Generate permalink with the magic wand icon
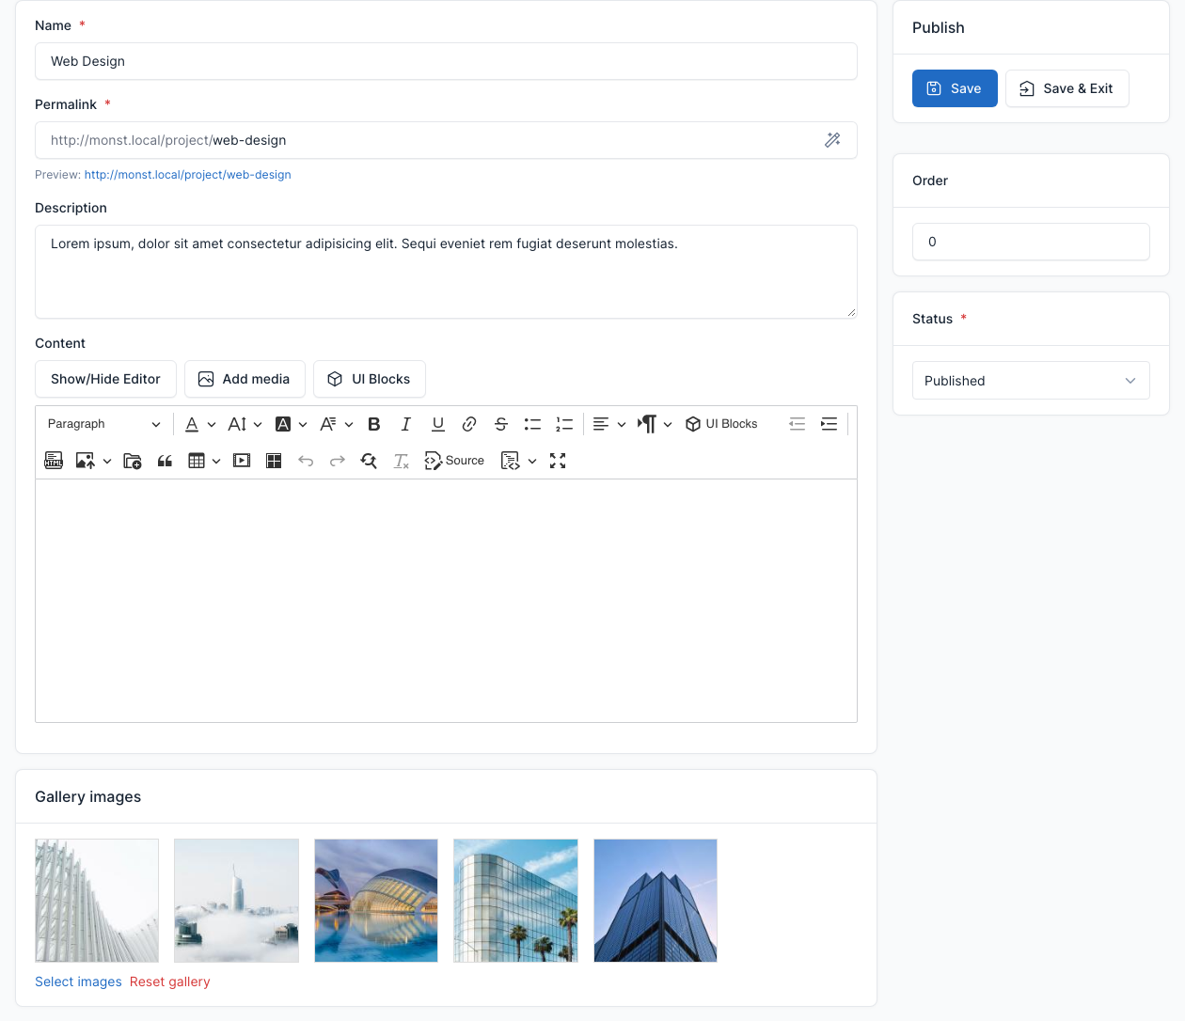Image resolution: width=1185 pixels, height=1021 pixels. click(832, 140)
